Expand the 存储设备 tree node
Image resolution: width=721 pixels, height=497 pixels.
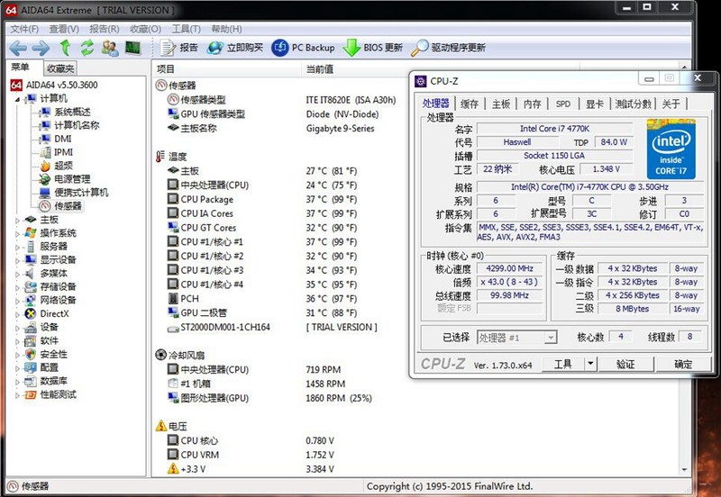coord(17,287)
